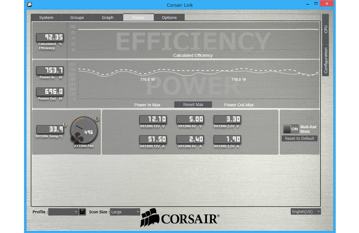Click the Corsair Link title bar app icon
The width and height of the screenshot is (359, 233).
[30, 4]
